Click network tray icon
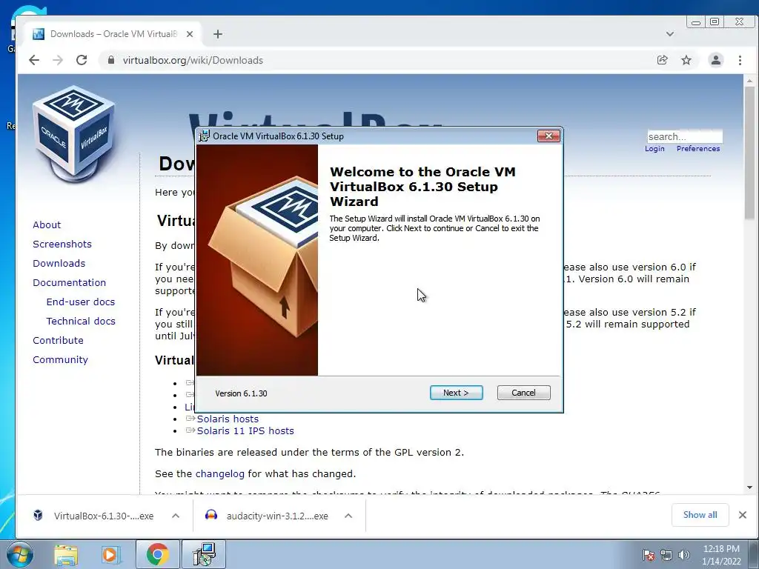Screen dimensions: 759x569 click(x=666, y=555)
